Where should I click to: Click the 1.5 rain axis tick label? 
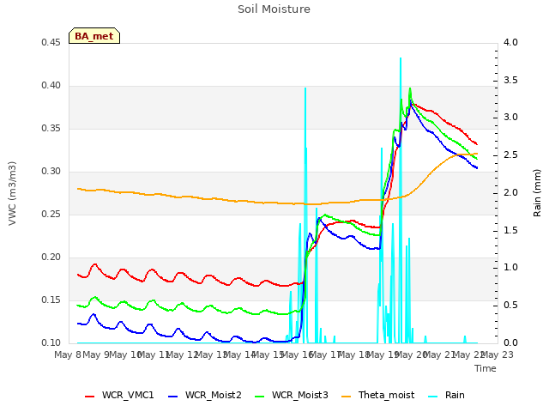pyautogui.click(x=510, y=230)
